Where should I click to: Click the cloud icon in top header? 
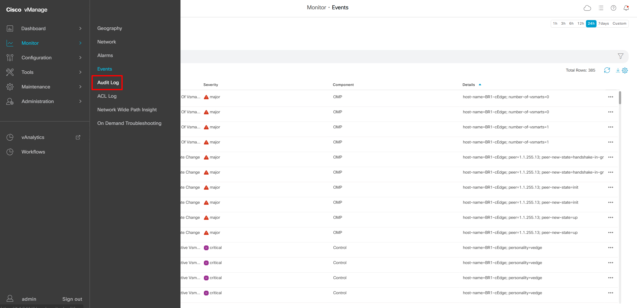(587, 8)
